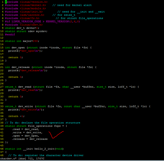Click the hello_2_init function name
This screenshot has height=161, width=164.
tap(44, 149)
